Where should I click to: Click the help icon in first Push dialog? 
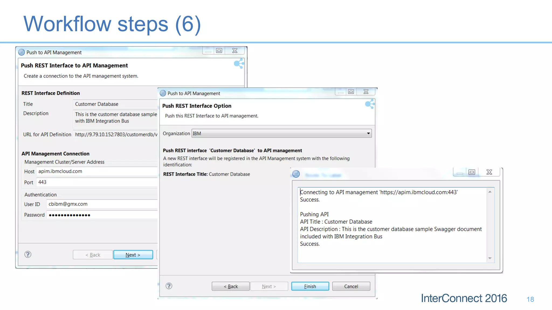28,254
